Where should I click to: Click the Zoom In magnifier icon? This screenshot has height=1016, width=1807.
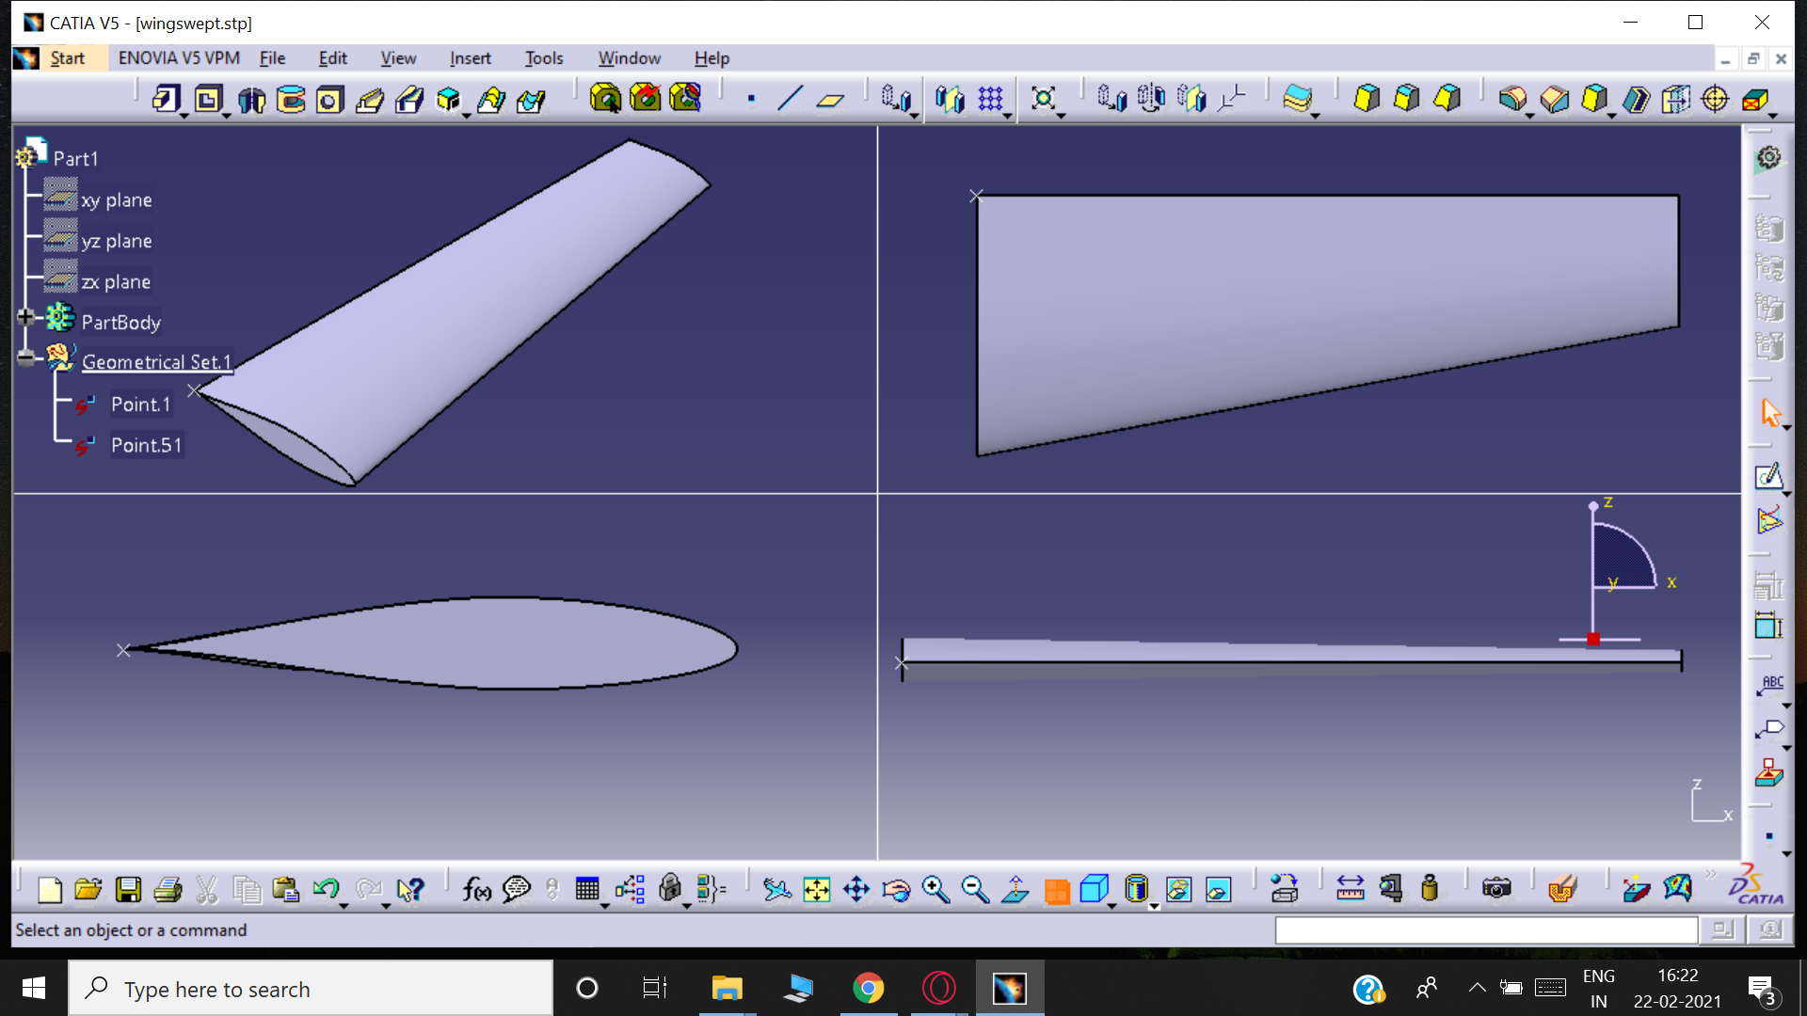(935, 889)
